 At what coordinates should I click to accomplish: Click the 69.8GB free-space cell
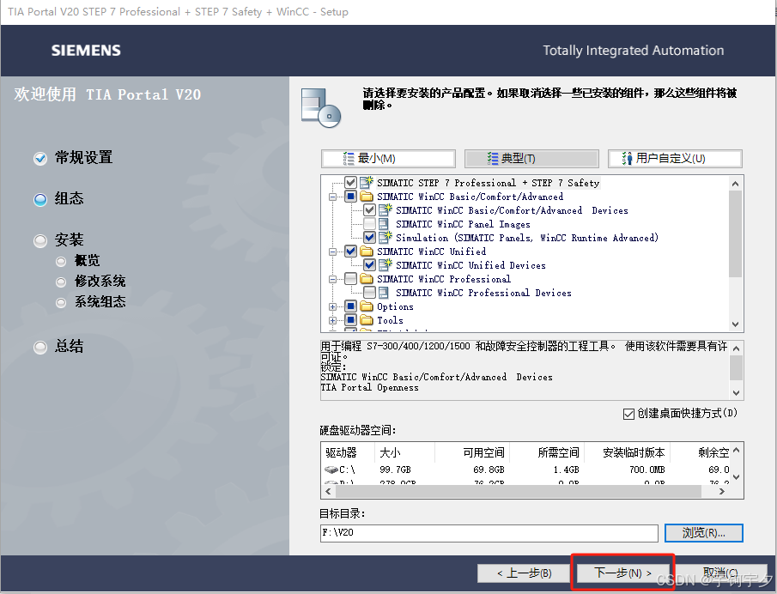click(489, 470)
